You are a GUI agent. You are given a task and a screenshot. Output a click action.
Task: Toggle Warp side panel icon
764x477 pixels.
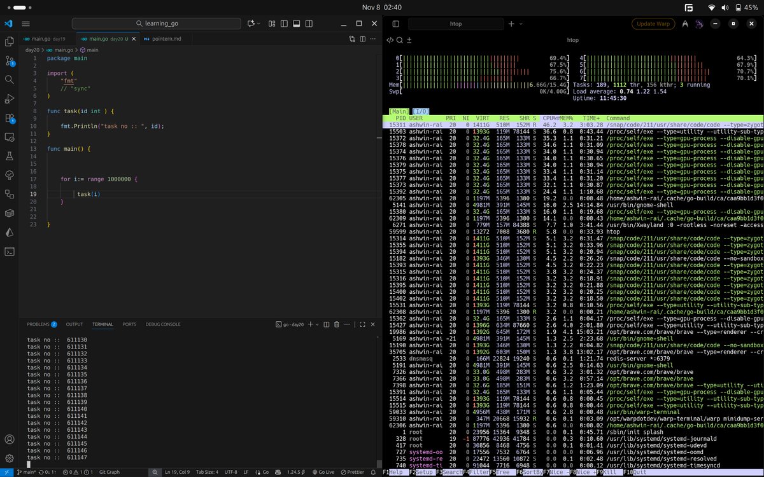(x=395, y=24)
